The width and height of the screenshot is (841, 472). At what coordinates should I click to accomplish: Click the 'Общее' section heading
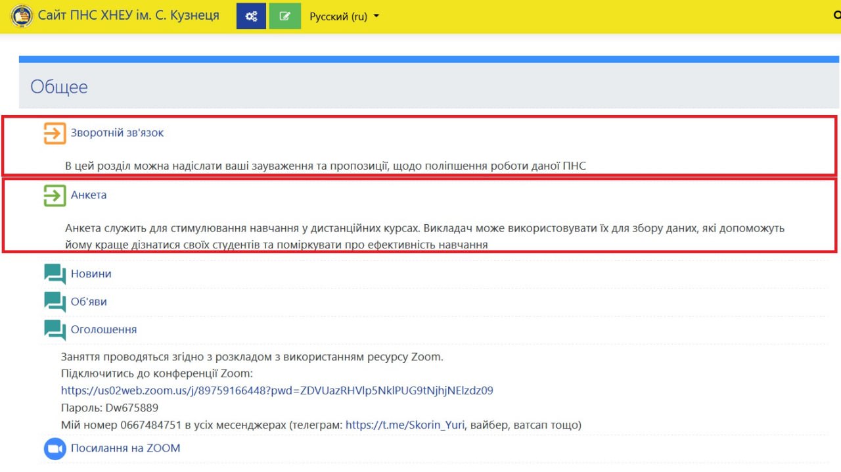59,87
